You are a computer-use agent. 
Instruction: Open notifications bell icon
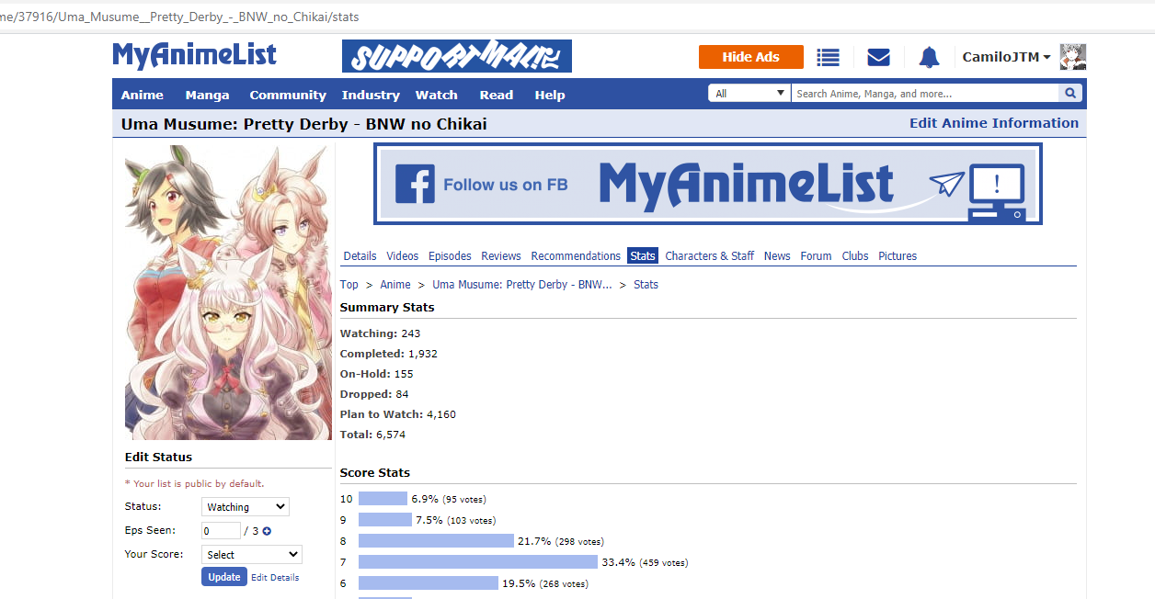(x=929, y=57)
